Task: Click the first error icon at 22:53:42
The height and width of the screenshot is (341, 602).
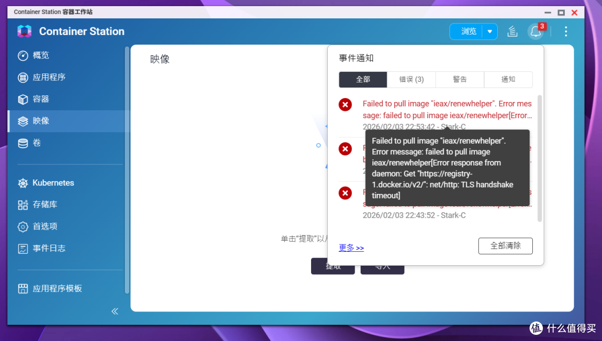Action: pyautogui.click(x=345, y=104)
